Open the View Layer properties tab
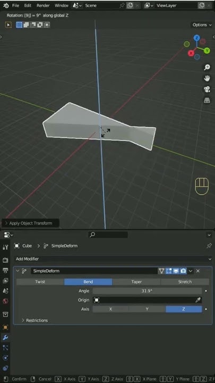Screen dimensions: 215x383 click(x=5, y=281)
